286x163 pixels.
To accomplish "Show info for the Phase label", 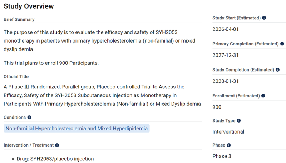I will 229,145.
